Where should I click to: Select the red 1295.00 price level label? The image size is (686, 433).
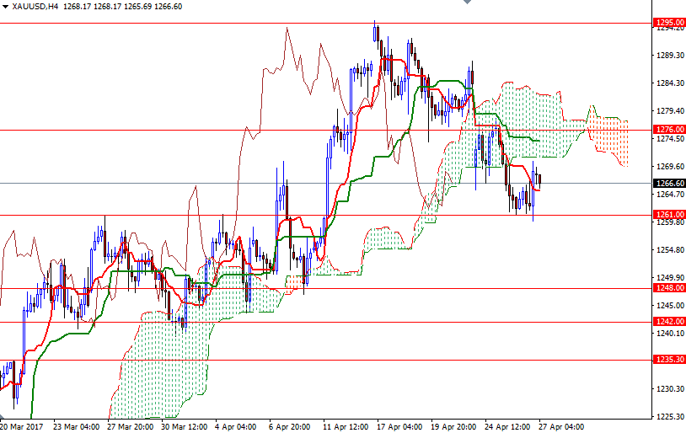(669, 22)
